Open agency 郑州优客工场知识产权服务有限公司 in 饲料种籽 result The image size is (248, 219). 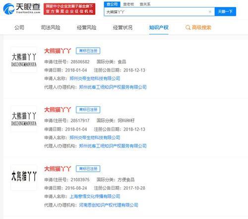113,146
